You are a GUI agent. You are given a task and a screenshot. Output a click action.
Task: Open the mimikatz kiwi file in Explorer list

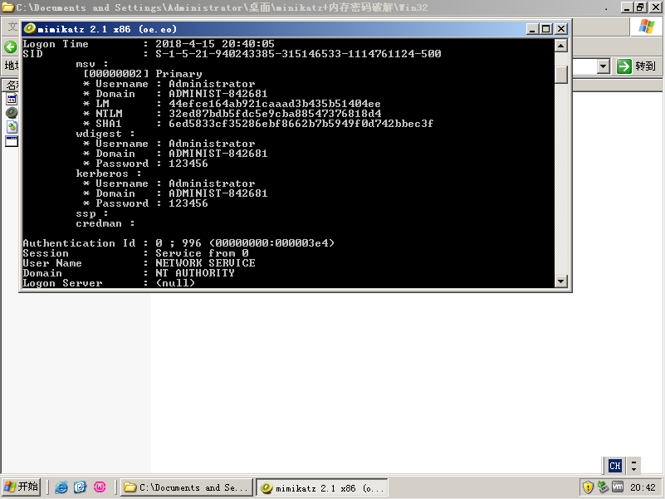click(12, 112)
